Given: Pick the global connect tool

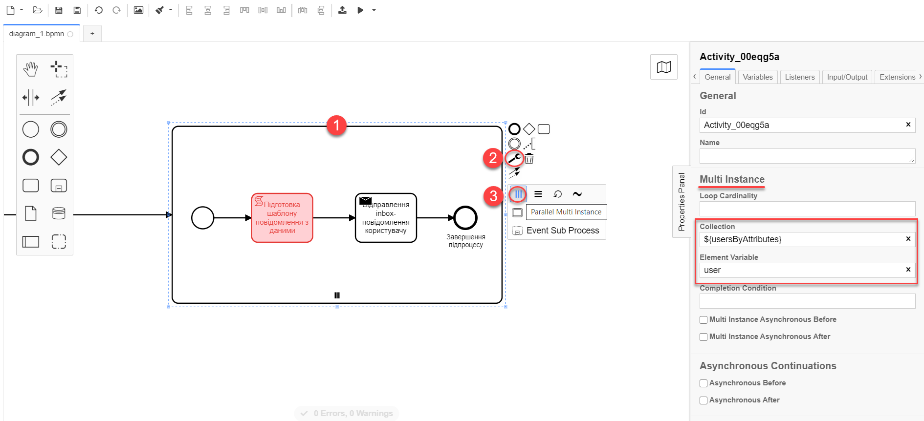Looking at the screenshot, I should 59,97.
